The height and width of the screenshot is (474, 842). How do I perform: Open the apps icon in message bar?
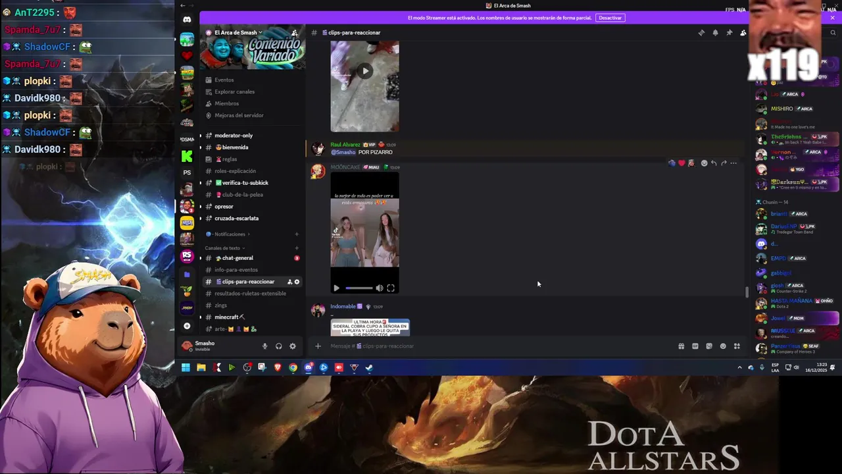pos(737,346)
